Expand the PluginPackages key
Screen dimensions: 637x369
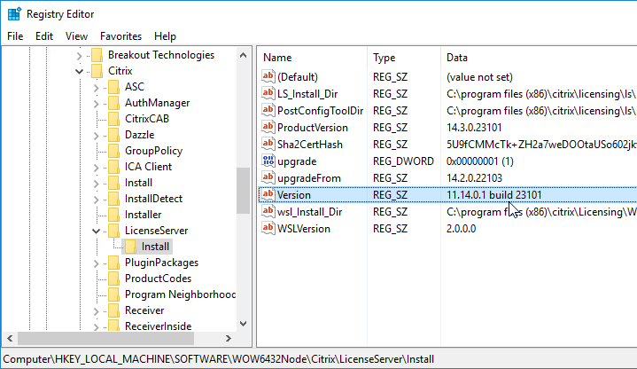96,263
